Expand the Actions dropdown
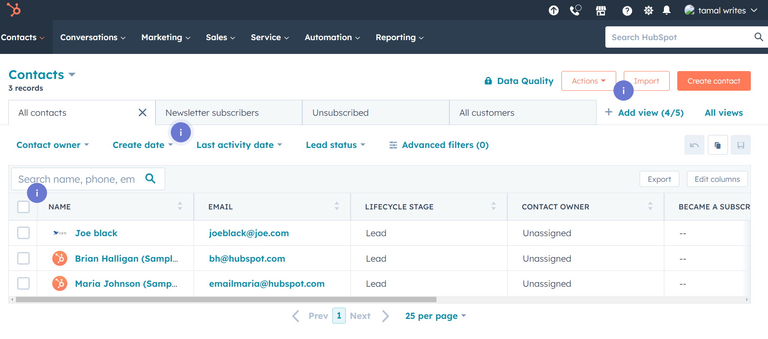This screenshot has height=339, width=768. [x=589, y=81]
